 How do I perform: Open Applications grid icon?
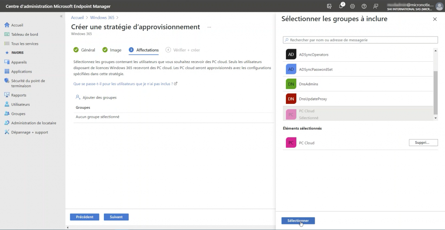(7, 72)
